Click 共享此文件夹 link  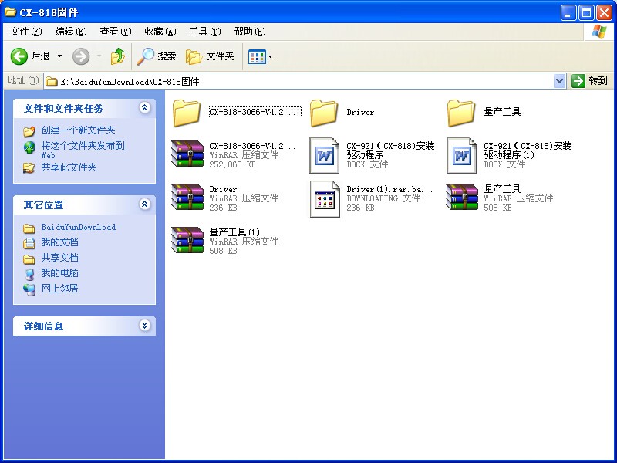(x=69, y=167)
